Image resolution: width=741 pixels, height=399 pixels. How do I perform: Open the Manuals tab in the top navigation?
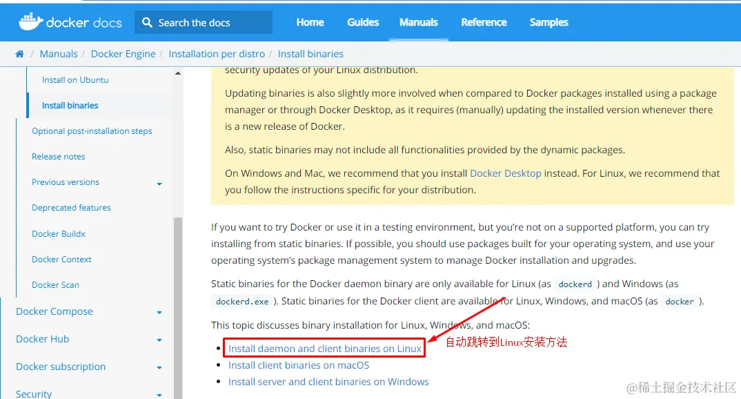tap(419, 22)
